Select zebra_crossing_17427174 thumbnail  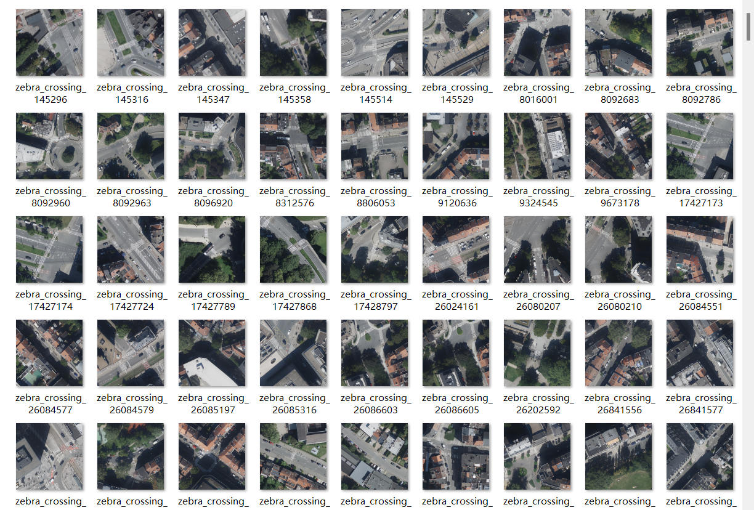click(x=49, y=249)
